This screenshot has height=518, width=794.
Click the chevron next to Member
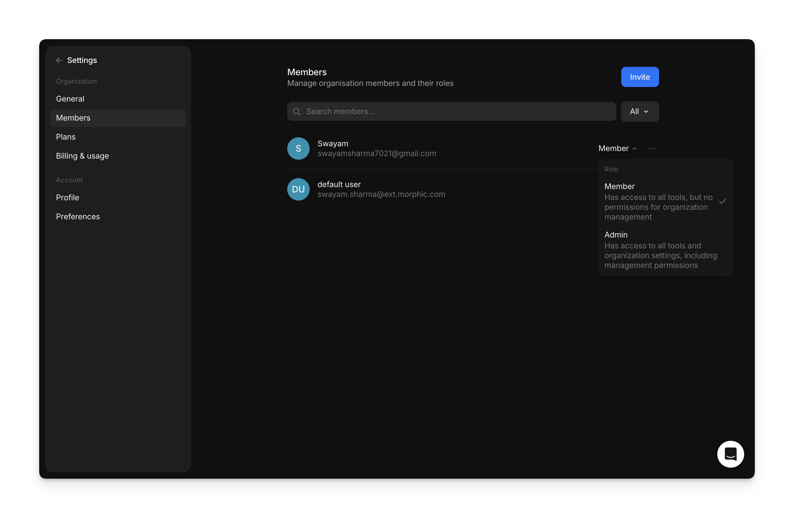(634, 149)
